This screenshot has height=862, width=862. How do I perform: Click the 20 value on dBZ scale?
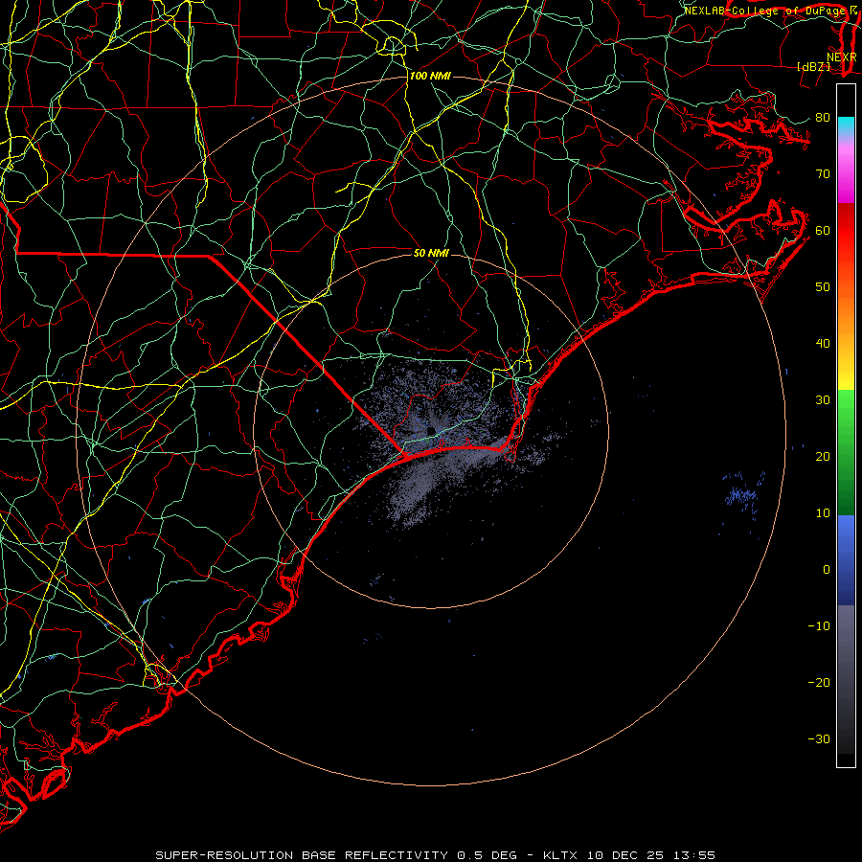tap(823, 457)
